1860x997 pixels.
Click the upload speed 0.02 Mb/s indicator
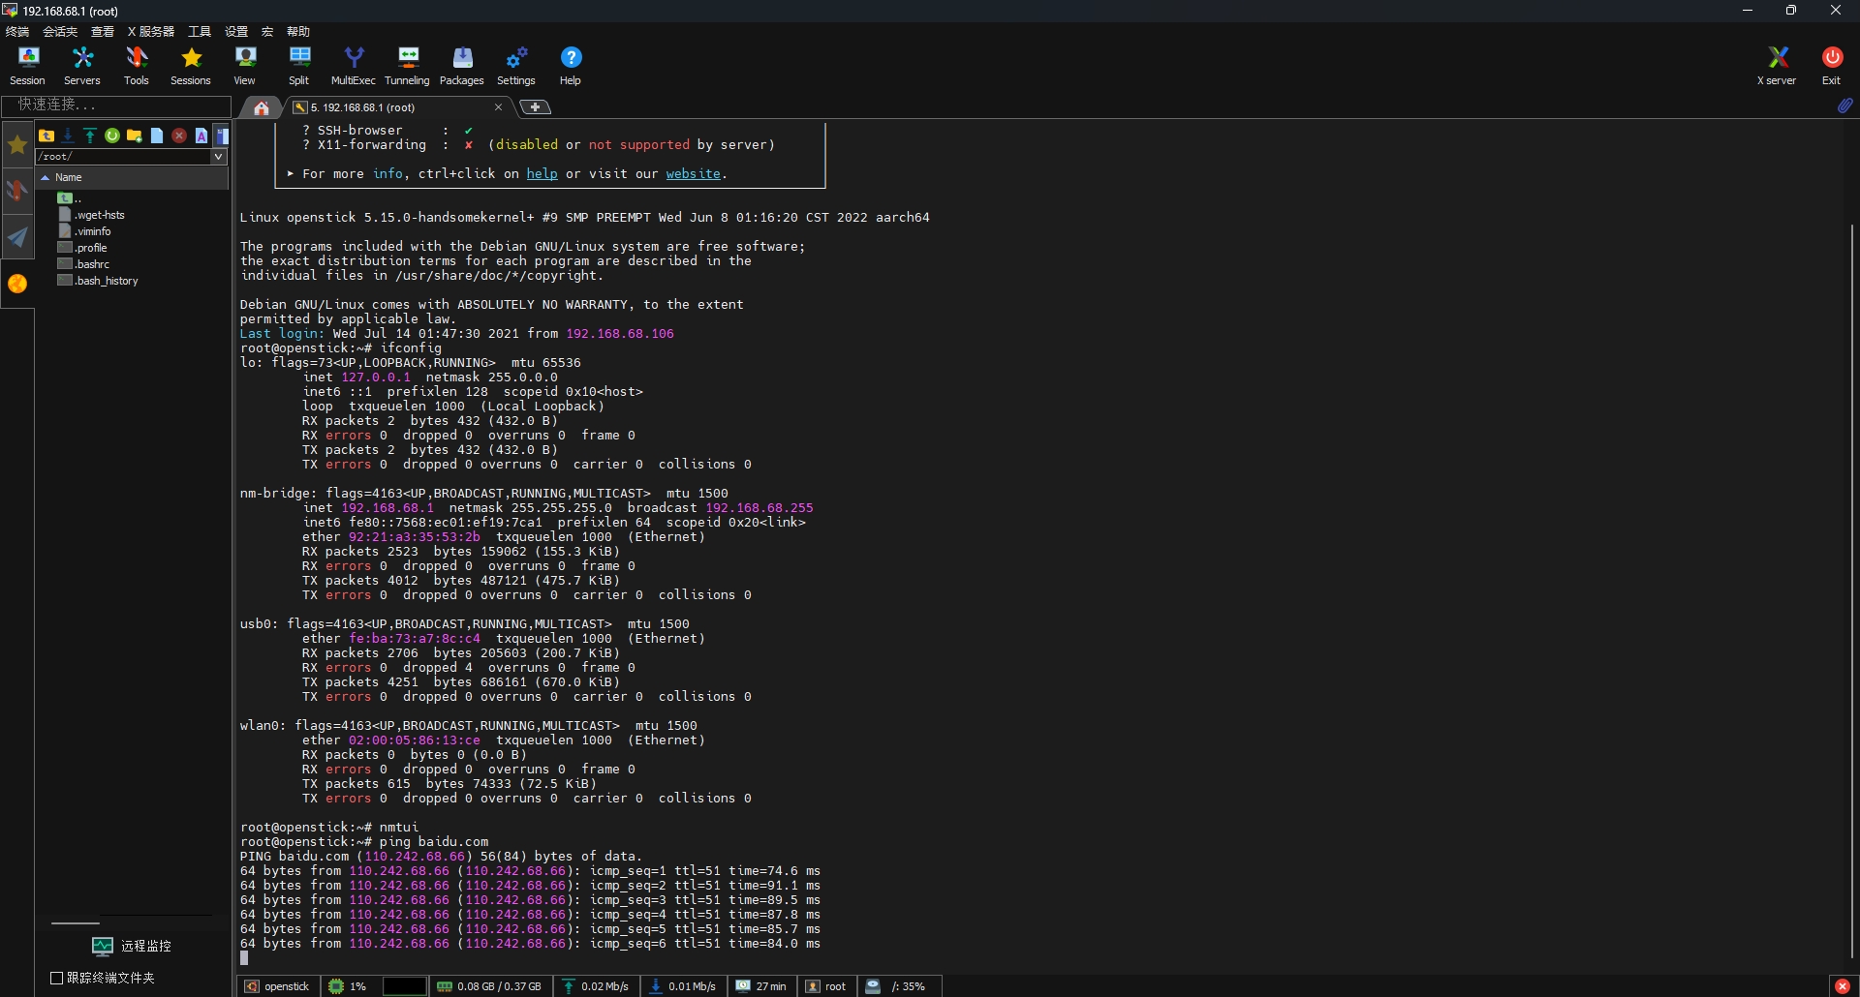pyautogui.click(x=596, y=986)
